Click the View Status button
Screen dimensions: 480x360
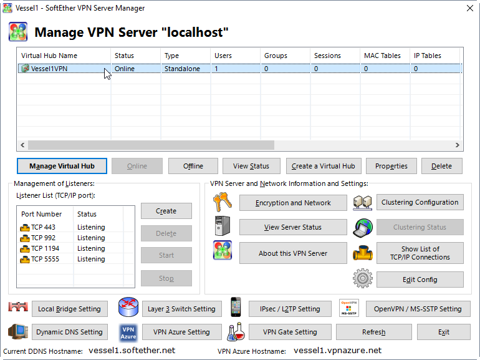point(251,166)
